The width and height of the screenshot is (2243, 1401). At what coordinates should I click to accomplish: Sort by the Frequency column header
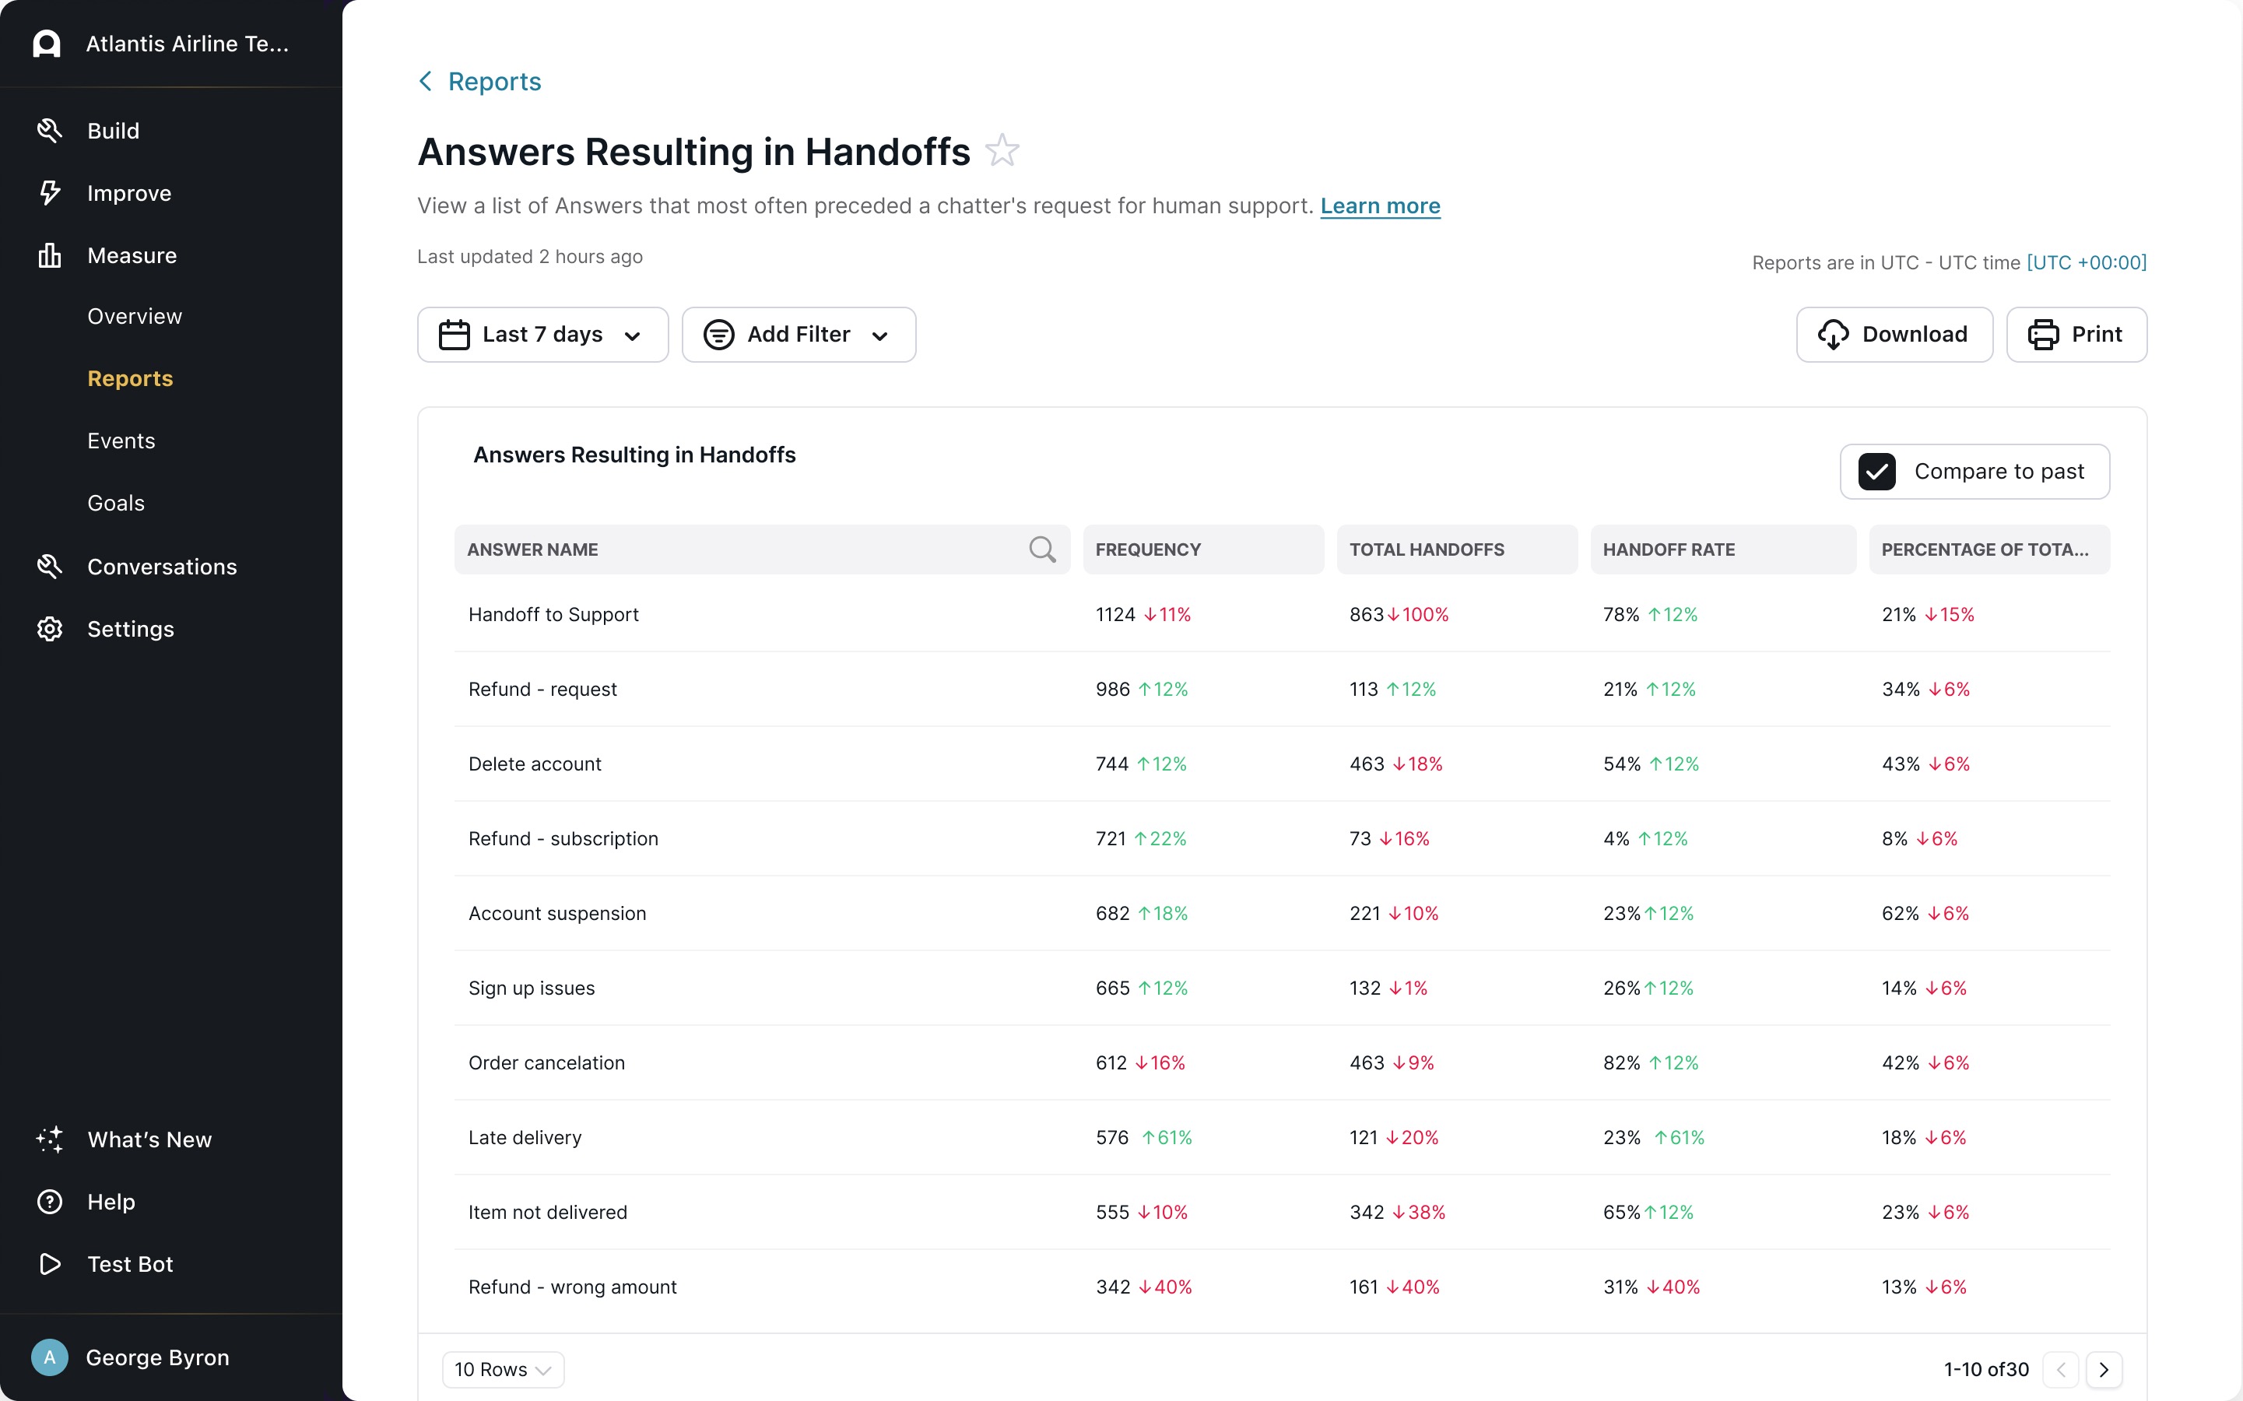tap(1148, 550)
